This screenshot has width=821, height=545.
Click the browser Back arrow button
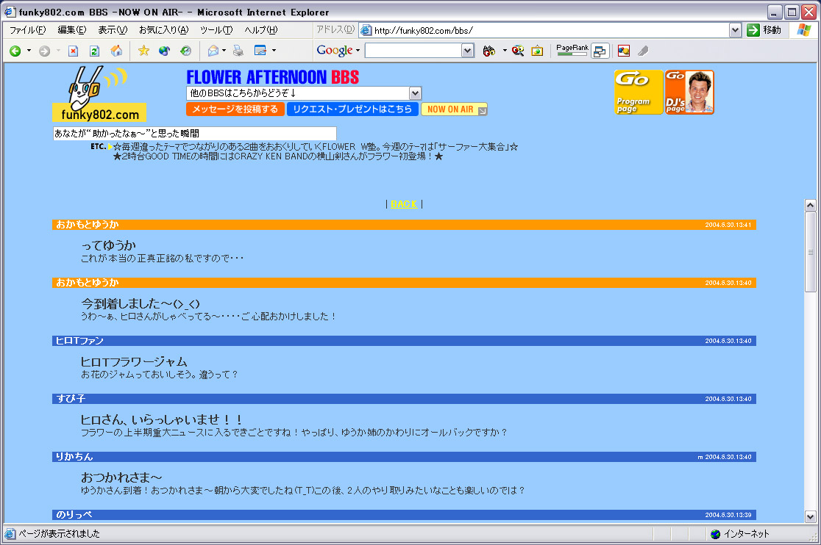[15, 51]
